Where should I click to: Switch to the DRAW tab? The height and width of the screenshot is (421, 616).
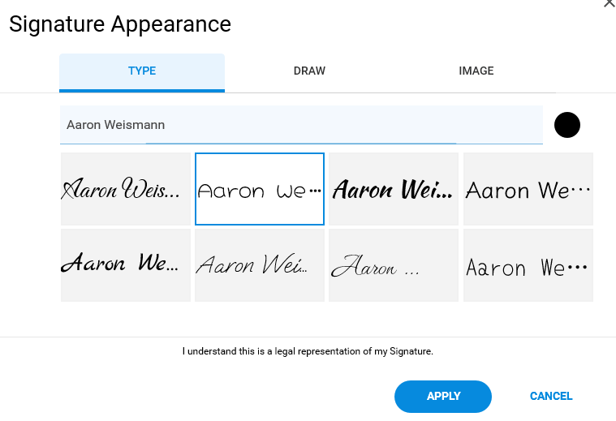(x=309, y=71)
